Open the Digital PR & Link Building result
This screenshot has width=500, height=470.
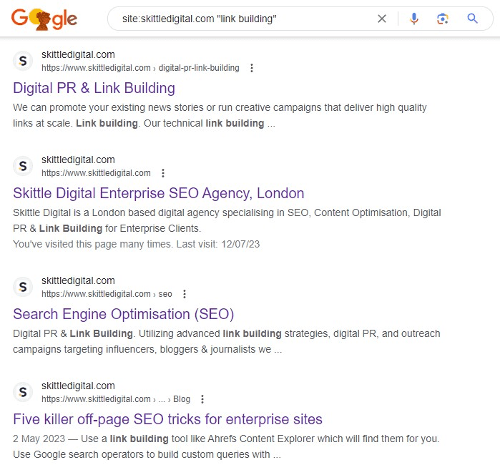coord(94,88)
